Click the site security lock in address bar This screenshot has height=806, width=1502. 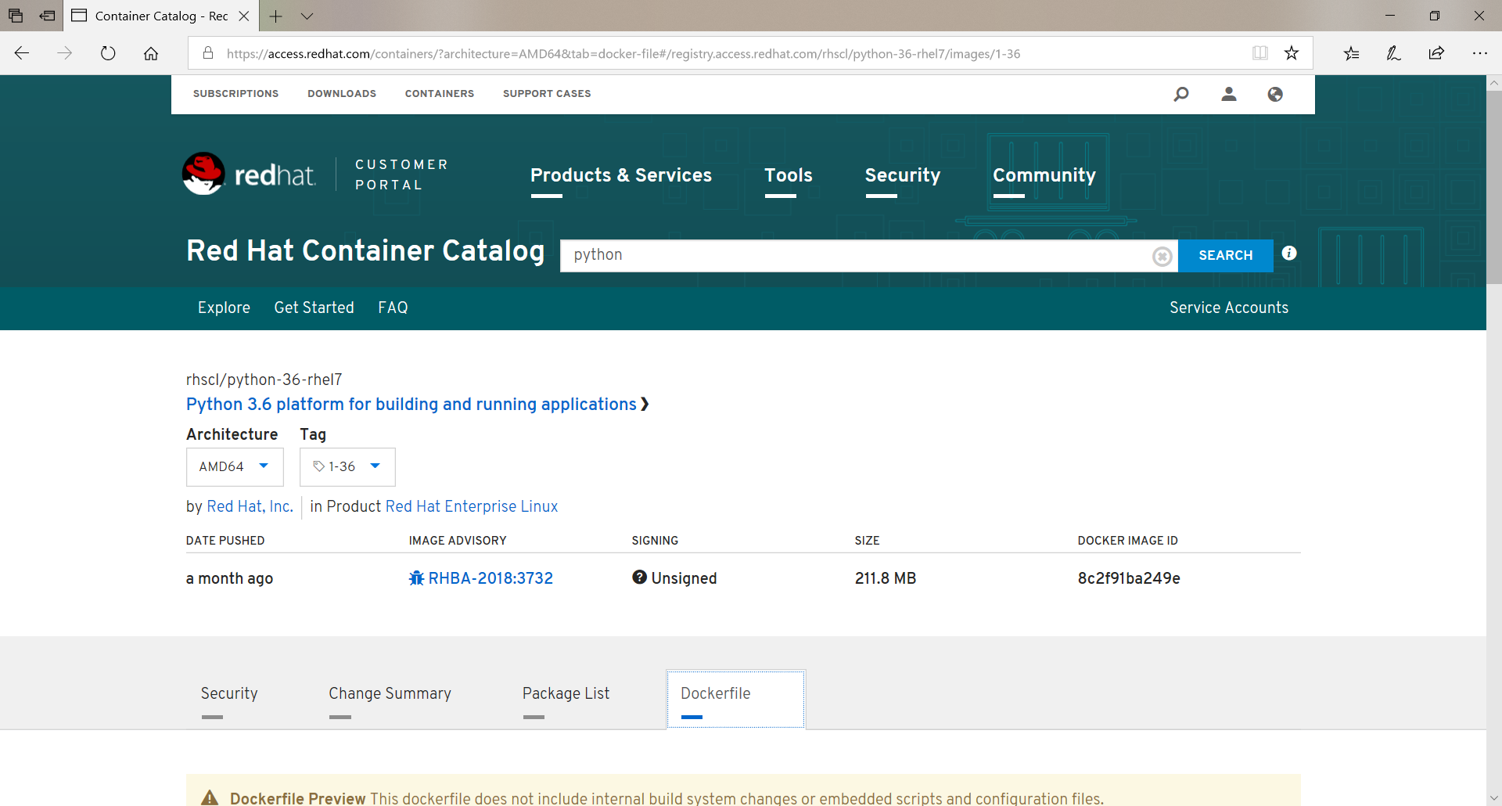pyautogui.click(x=207, y=53)
